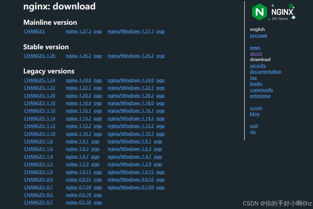Open CHANGES-1.16 link
The height and width of the screenshot is (209, 313).
tap(39, 111)
